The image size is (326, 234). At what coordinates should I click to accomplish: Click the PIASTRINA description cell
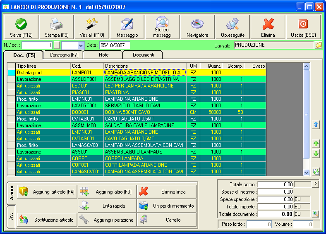(x=145, y=92)
